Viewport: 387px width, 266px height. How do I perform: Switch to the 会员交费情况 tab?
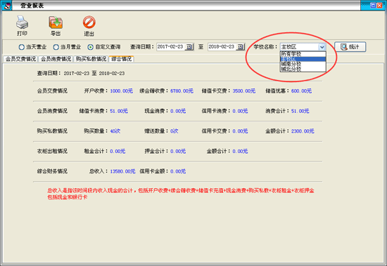pos(20,59)
